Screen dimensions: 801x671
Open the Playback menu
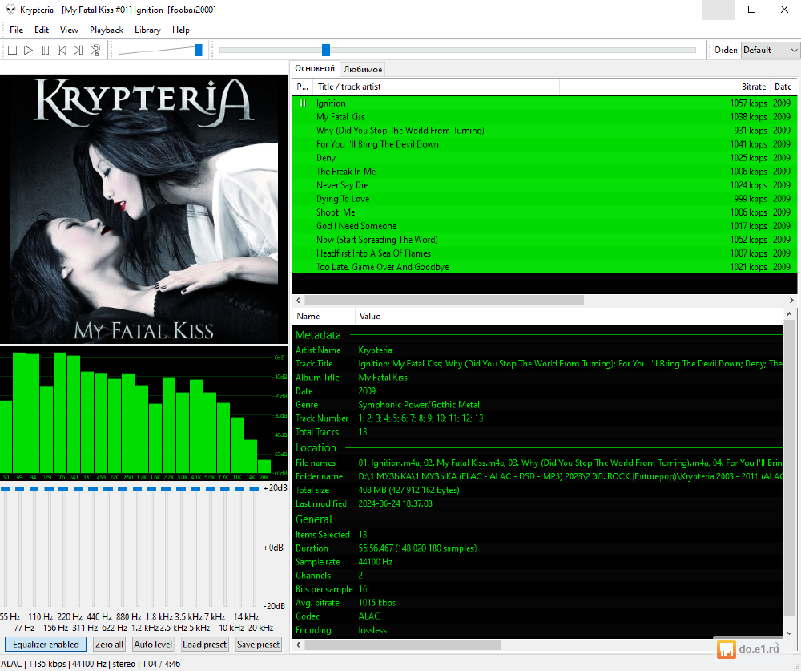[x=107, y=30]
